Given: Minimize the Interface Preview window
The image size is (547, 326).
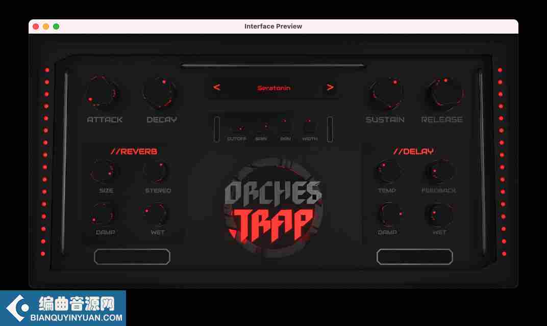Looking at the screenshot, I should (46, 26).
